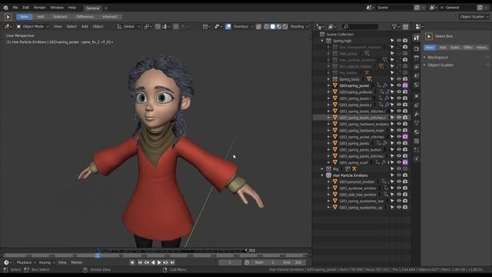Click the outliner search field
This screenshot has width=492, height=277.
[361, 27]
